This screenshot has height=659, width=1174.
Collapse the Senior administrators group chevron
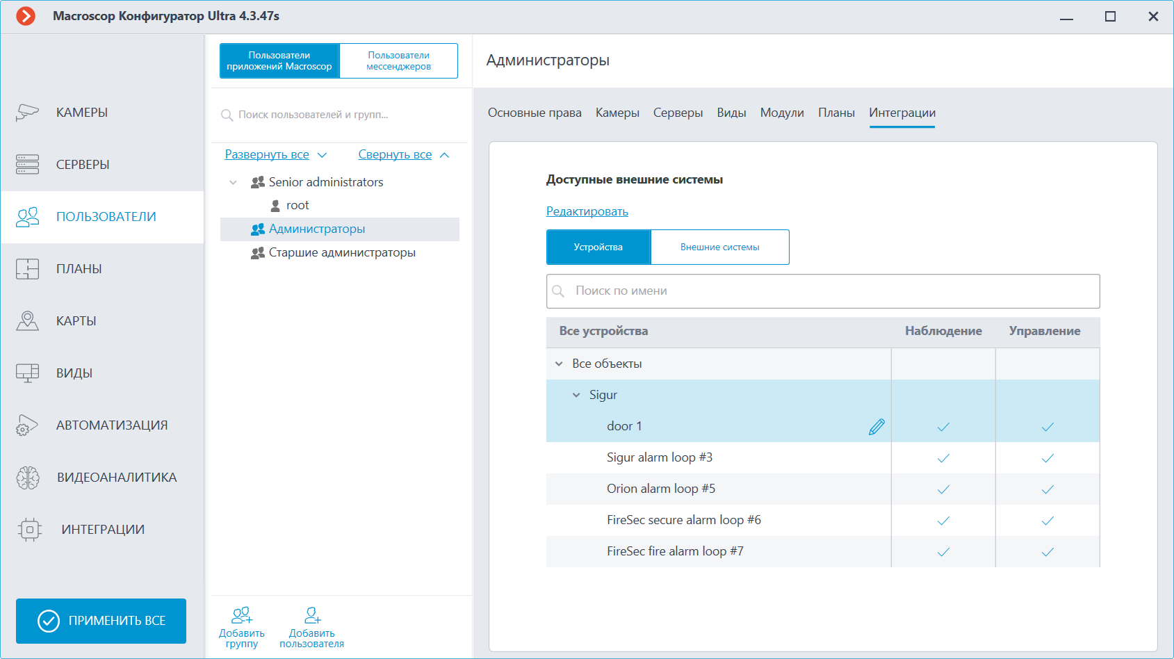point(233,182)
